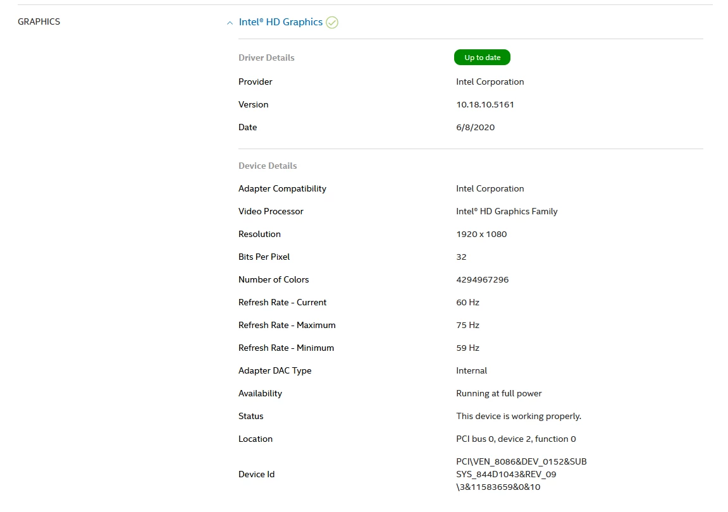Select Bits Per Pixel value 32
Viewport: 728px width, 512px height.
point(461,257)
